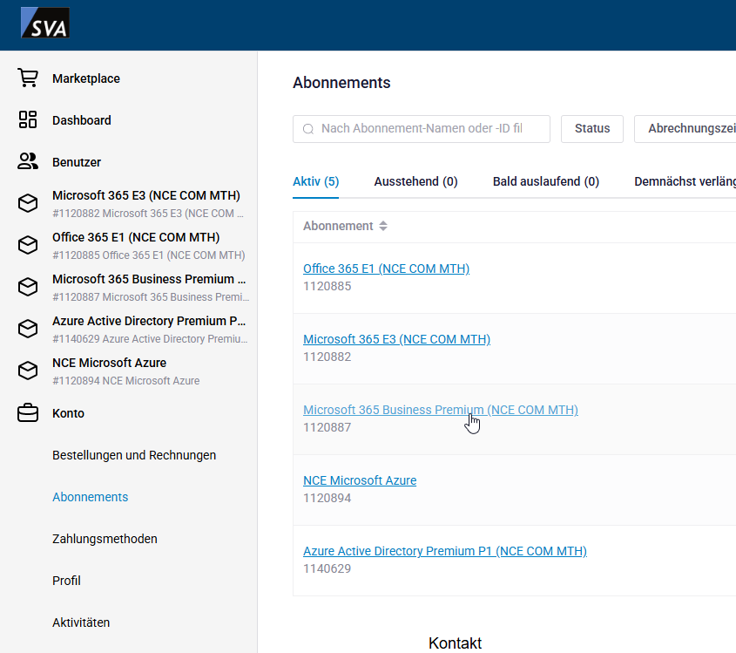The height and width of the screenshot is (653, 736).
Task: Open the Abrechnungszeitraum filter dropdown
Action: pos(685,129)
